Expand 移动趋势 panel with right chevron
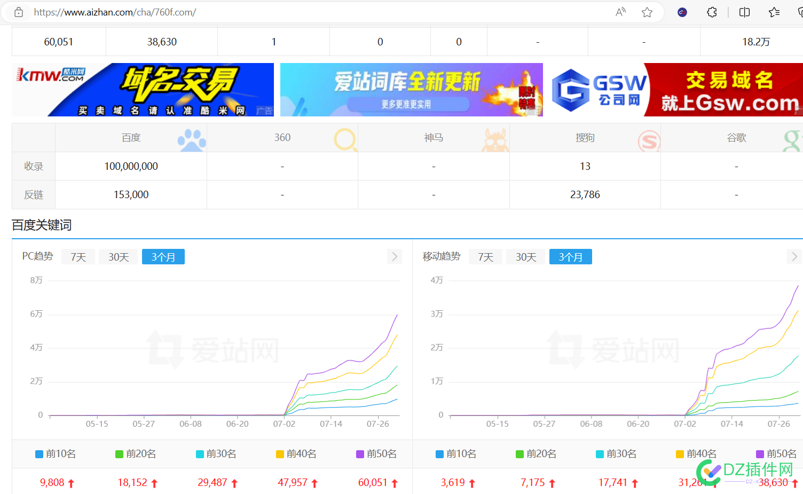The height and width of the screenshot is (494, 803). 794,256
